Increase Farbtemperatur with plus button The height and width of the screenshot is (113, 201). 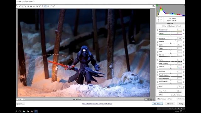click(183, 30)
